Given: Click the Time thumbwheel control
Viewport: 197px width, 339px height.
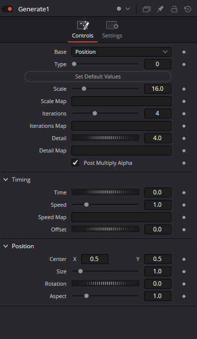Looking at the screenshot, I should point(105,192).
